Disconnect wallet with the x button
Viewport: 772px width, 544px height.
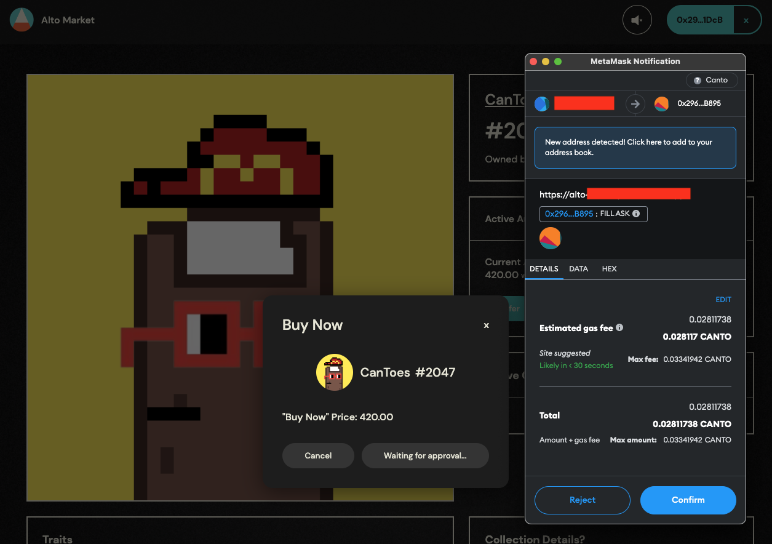point(746,20)
